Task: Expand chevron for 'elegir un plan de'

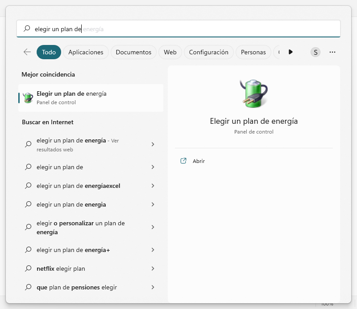Action: coord(153,167)
